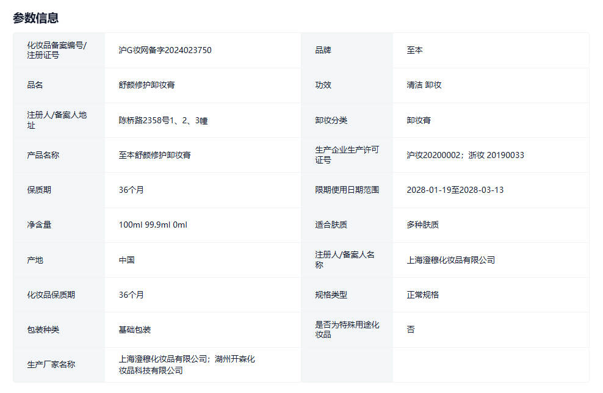Click the 参数信息 section heading
This screenshot has width=603, height=393.
[36, 18]
